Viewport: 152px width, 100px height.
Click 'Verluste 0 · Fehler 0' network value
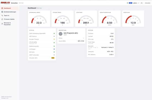[x=107, y=47]
